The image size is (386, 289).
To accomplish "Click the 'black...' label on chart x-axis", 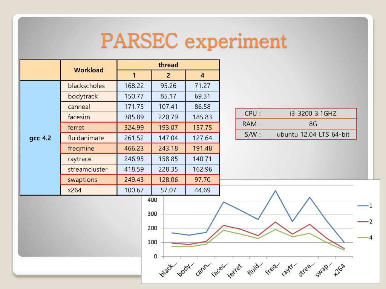I will click(168, 269).
